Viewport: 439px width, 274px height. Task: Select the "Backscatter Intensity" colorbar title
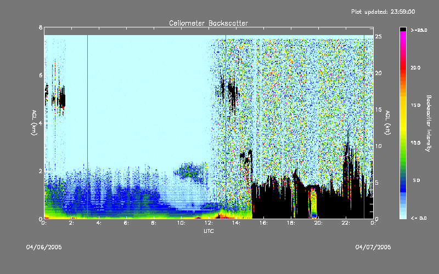click(429, 123)
